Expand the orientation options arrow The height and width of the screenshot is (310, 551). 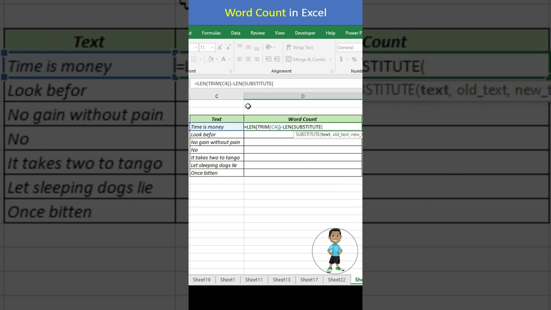pyautogui.click(x=275, y=47)
